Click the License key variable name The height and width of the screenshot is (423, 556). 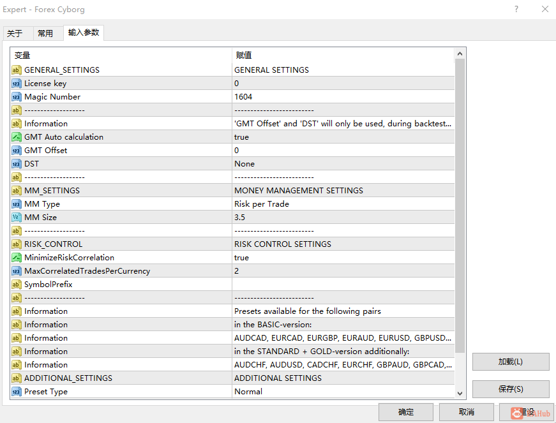coord(45,84)
